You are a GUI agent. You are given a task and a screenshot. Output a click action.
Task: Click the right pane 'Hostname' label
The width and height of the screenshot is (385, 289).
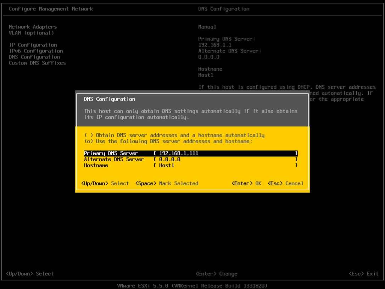pos(210,69)
